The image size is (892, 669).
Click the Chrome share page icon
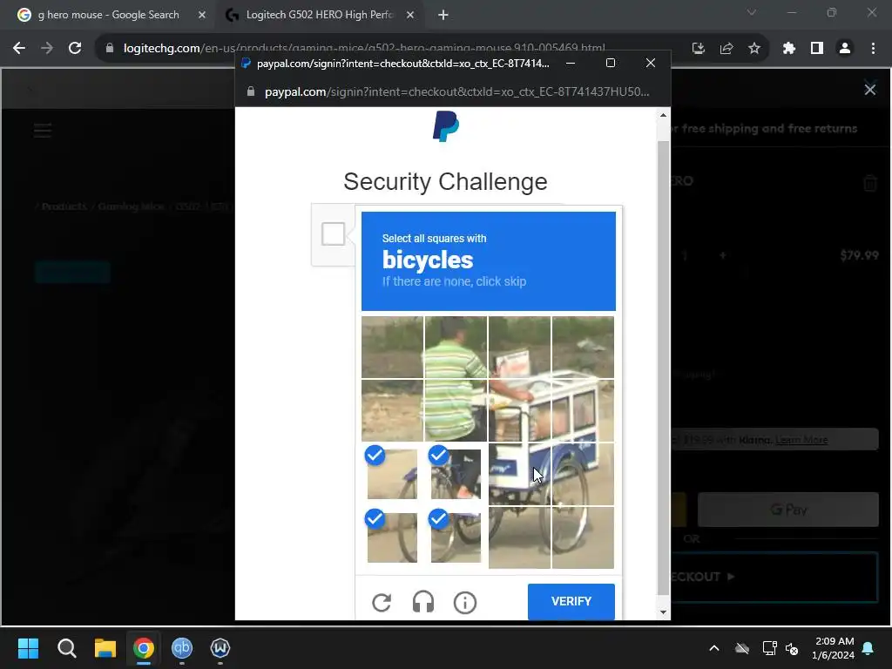726,49
